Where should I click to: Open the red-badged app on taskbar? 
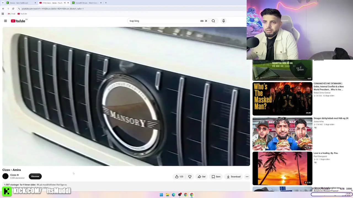point(180,195)
